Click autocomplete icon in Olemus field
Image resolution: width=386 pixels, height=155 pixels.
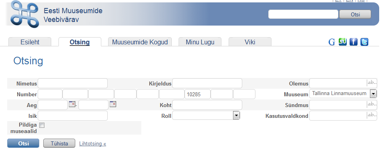point(372,83)
